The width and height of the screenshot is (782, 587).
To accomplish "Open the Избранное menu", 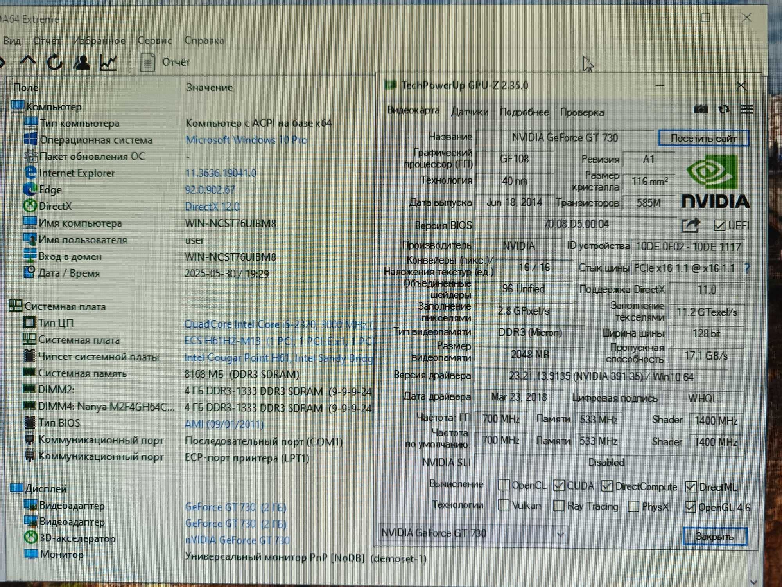I will 99,41.
